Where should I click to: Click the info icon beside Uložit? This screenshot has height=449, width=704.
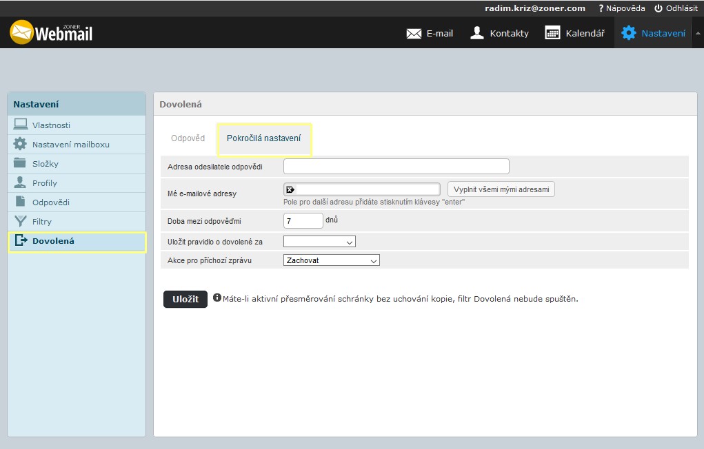[217, 298]
